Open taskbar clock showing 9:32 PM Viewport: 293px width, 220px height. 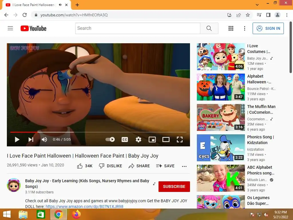(x=281, y=215)
